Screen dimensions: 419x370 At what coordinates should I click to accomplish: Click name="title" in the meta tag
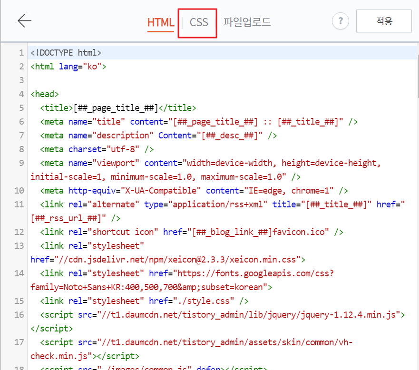pyautogui.click(x=97, y=122)
